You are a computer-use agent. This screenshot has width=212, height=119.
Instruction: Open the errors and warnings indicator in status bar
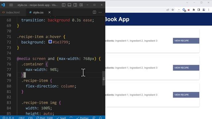(8, 118)
